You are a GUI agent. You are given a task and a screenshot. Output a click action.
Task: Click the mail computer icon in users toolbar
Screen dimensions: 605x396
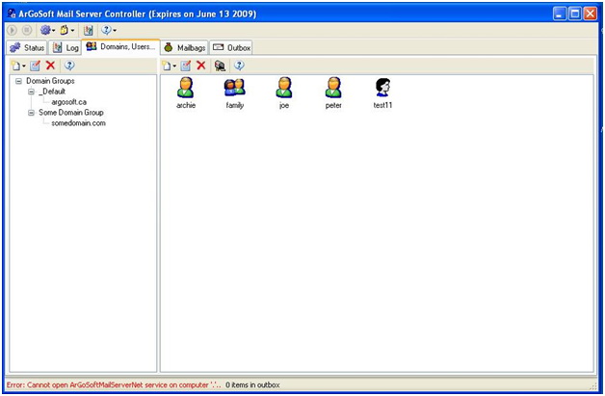coord(220,66)
